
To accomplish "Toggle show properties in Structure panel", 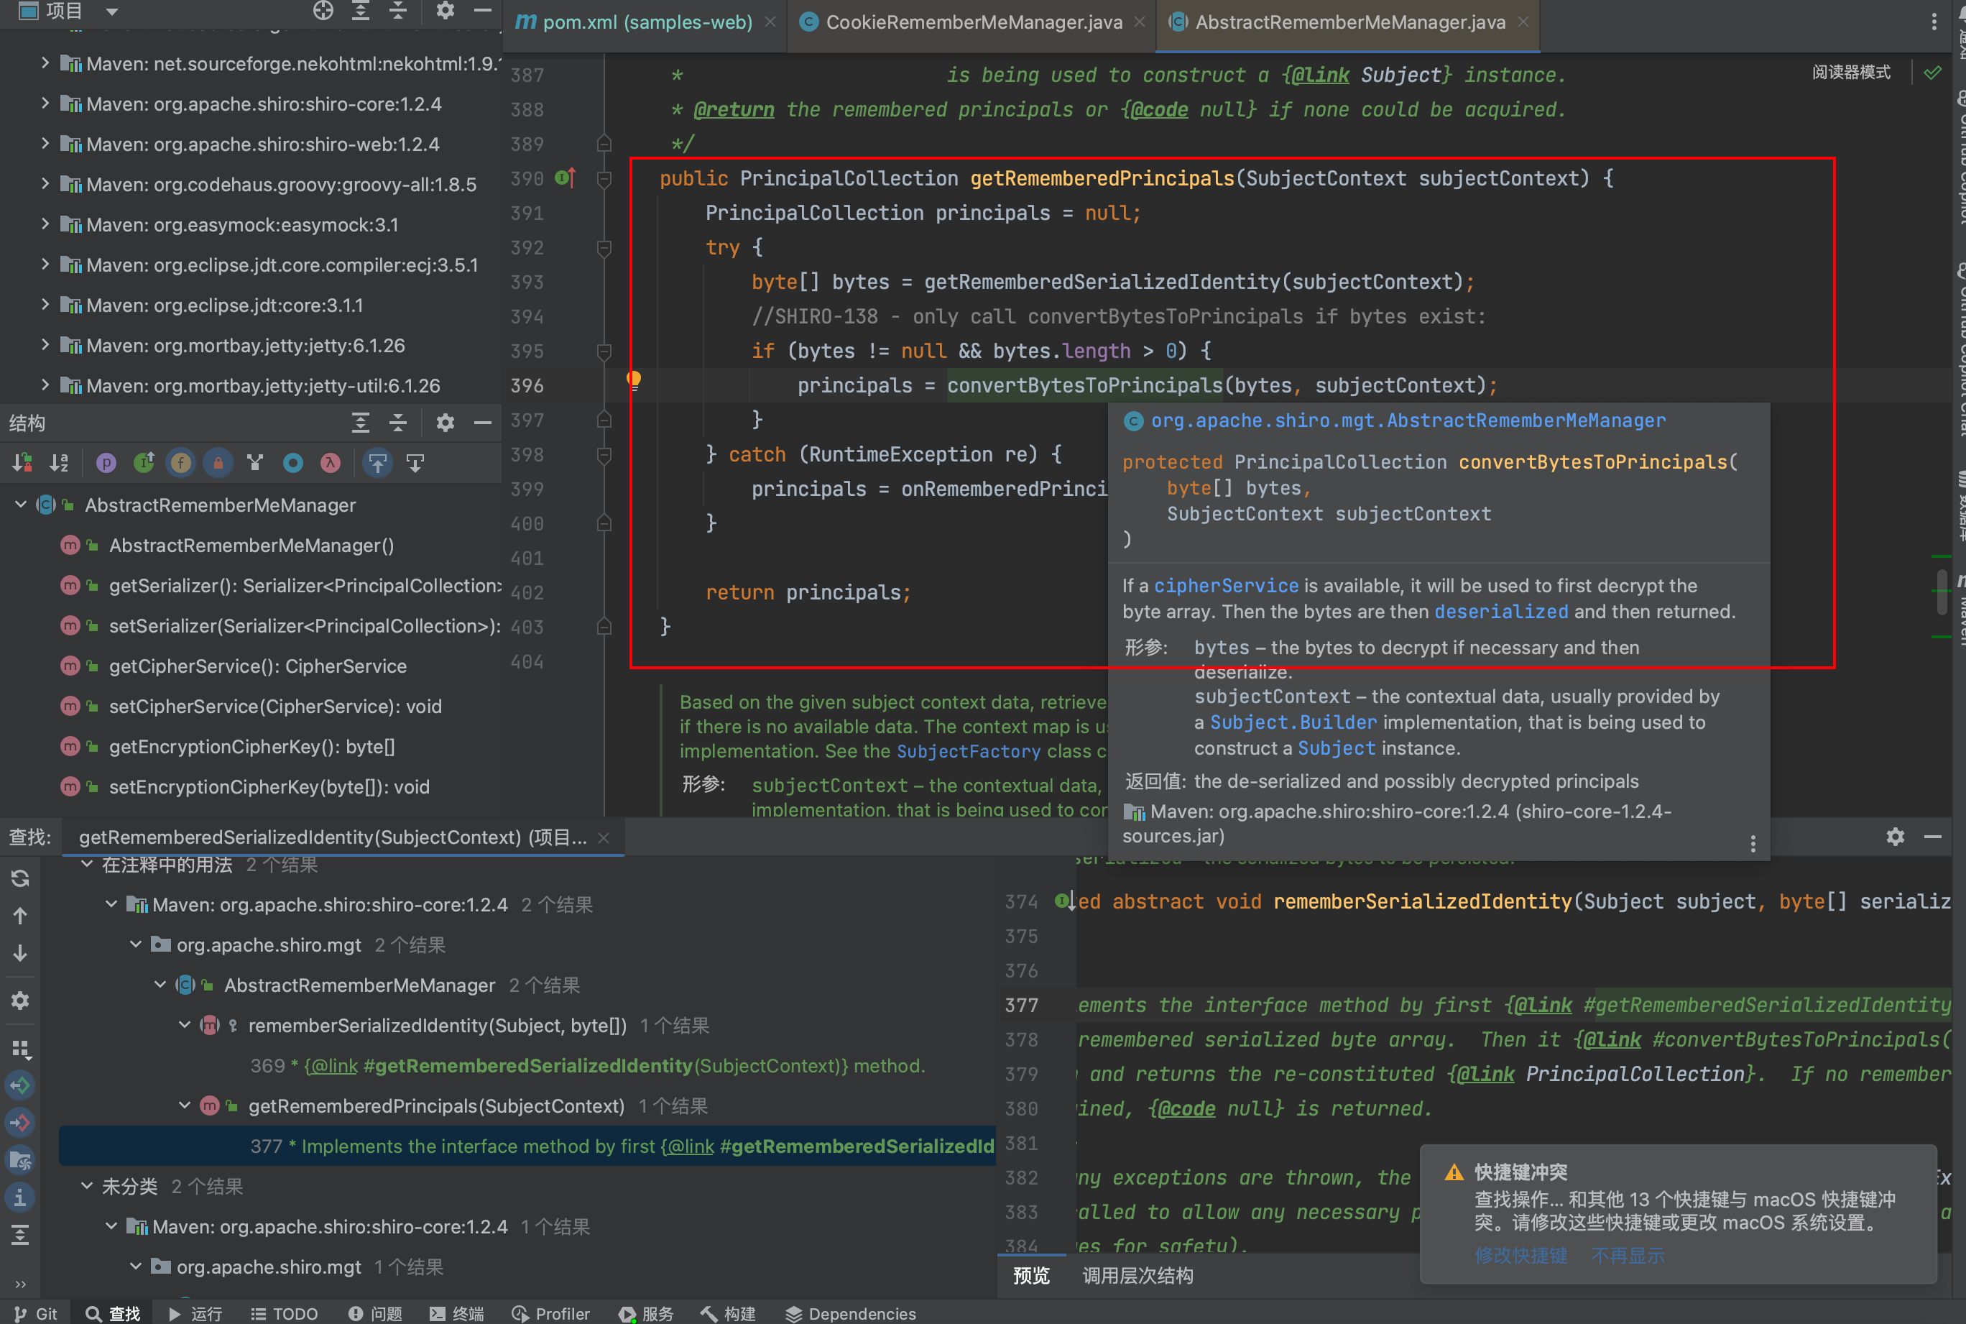I will [106, 463].
